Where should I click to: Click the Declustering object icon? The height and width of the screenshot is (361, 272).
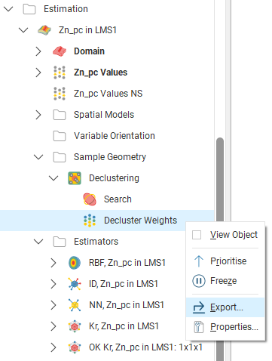[75, 178]
